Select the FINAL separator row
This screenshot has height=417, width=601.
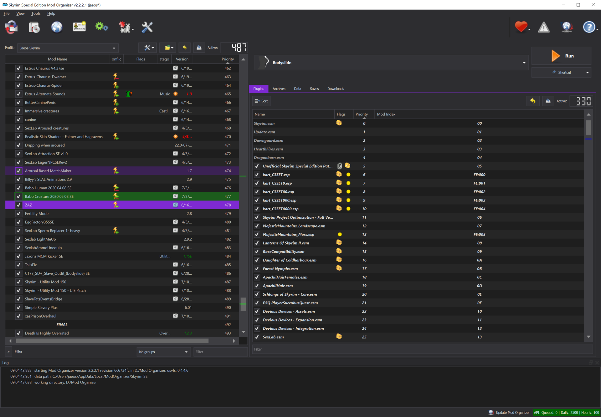click(x=122, y=325)
